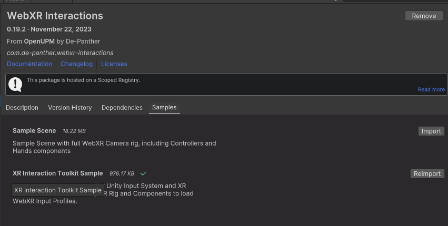Click the XR Interaction Toolkit Sample tooltip
This screenshot has width=448, height=226.
point(58,190)
